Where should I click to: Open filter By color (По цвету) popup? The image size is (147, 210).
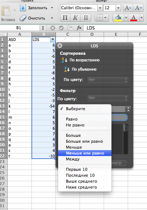coord(108,98)
